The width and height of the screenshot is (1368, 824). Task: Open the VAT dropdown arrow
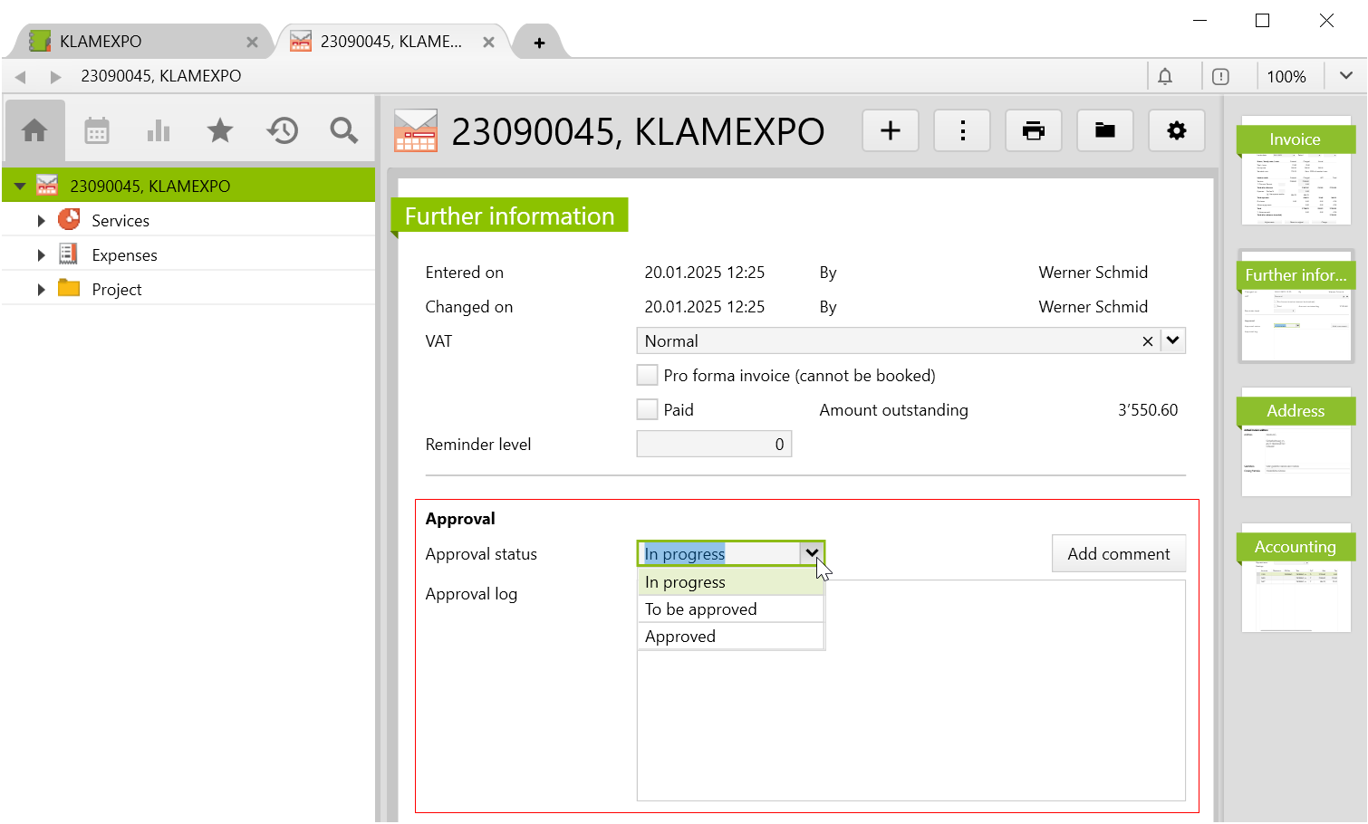coord(1172,341)
